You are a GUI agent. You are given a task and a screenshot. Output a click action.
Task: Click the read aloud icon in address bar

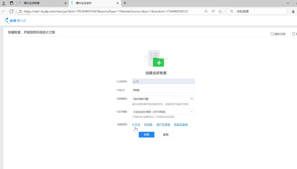(x=213, y=11)
